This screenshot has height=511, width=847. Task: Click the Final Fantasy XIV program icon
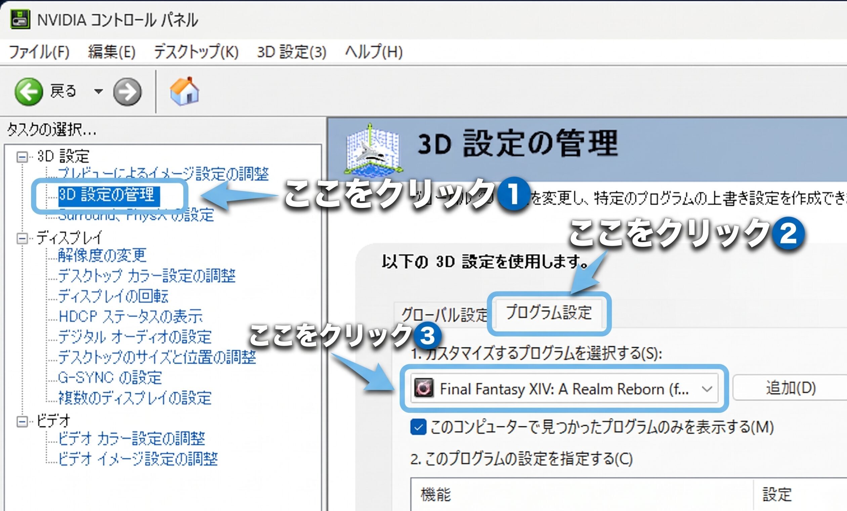[423, 388]
